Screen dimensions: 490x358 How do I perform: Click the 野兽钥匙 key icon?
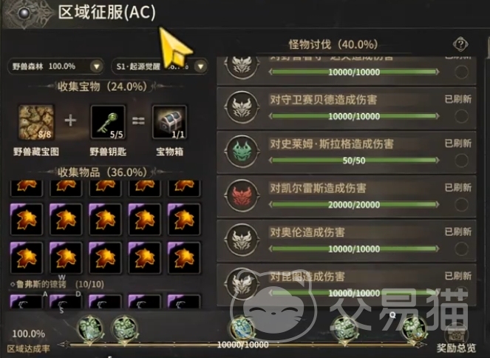coord(108,122)
